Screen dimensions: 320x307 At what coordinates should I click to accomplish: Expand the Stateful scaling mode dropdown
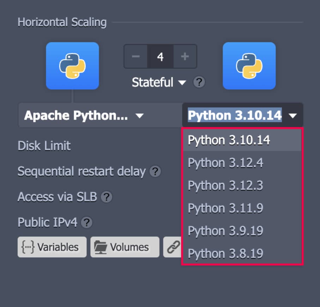click(159, 83)
